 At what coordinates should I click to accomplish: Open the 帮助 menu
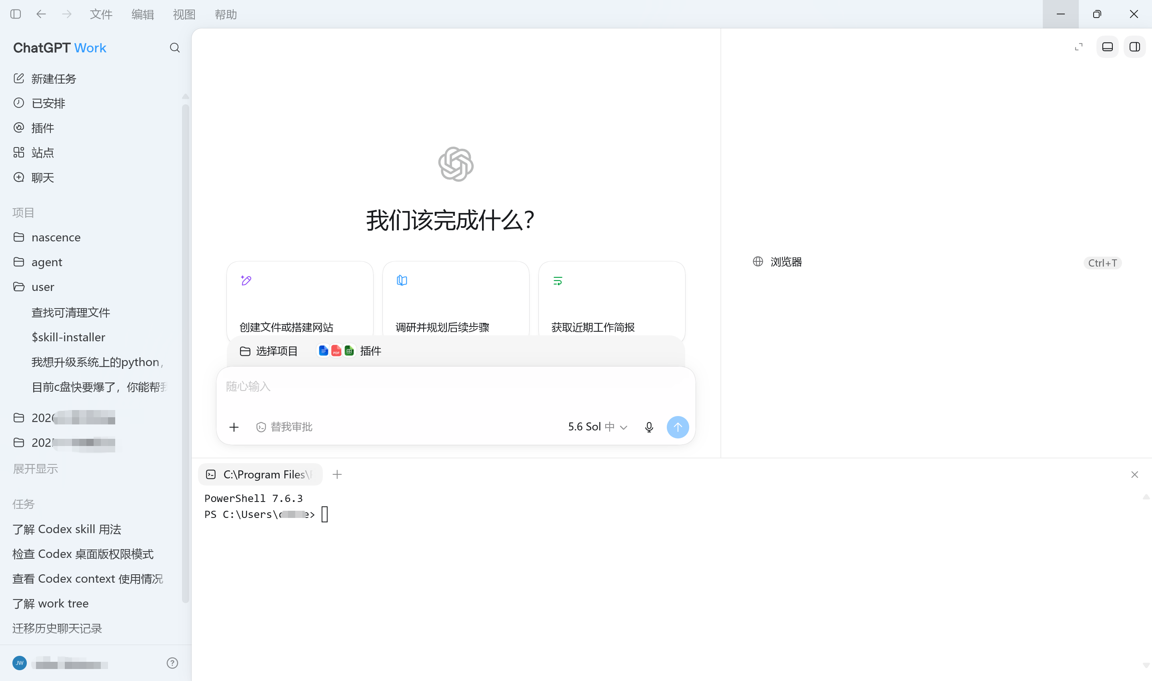click(226, 14)
